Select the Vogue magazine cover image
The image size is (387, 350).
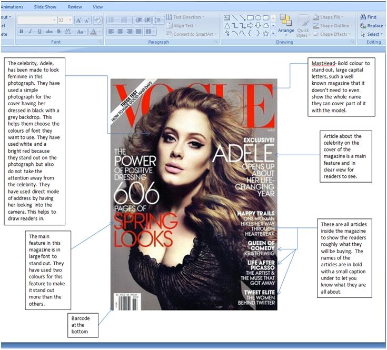pyautogui.click(x=194, y=194)
